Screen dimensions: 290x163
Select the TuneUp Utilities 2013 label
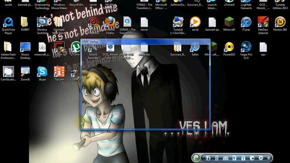tap(280, 6)
